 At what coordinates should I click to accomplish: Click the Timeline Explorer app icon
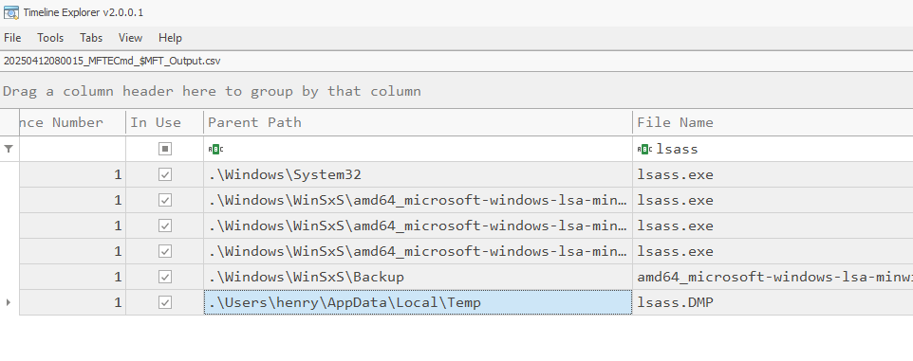coord(10,12)
